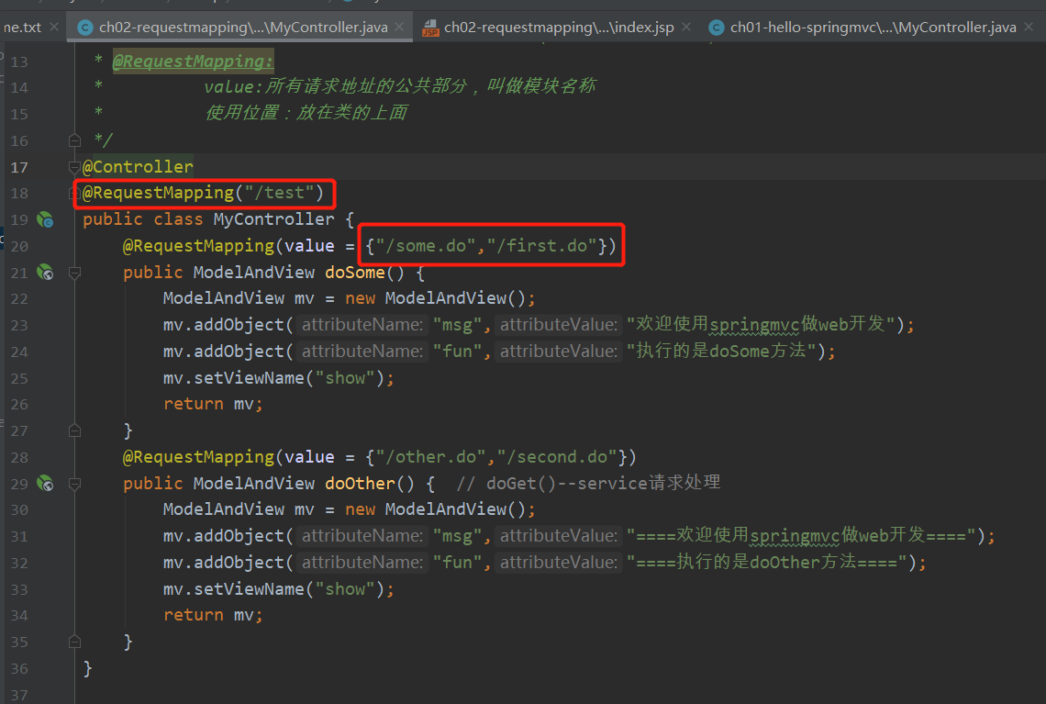Click the "/some.do" string on line 20
Viewport: 1046px width, 704px height.
point(426,246)
